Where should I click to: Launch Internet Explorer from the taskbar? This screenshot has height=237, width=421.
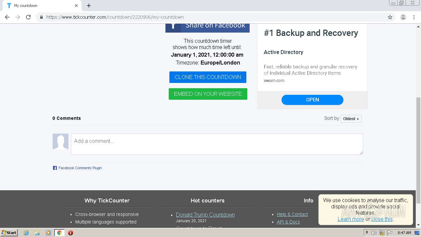(x=26, y=233)
